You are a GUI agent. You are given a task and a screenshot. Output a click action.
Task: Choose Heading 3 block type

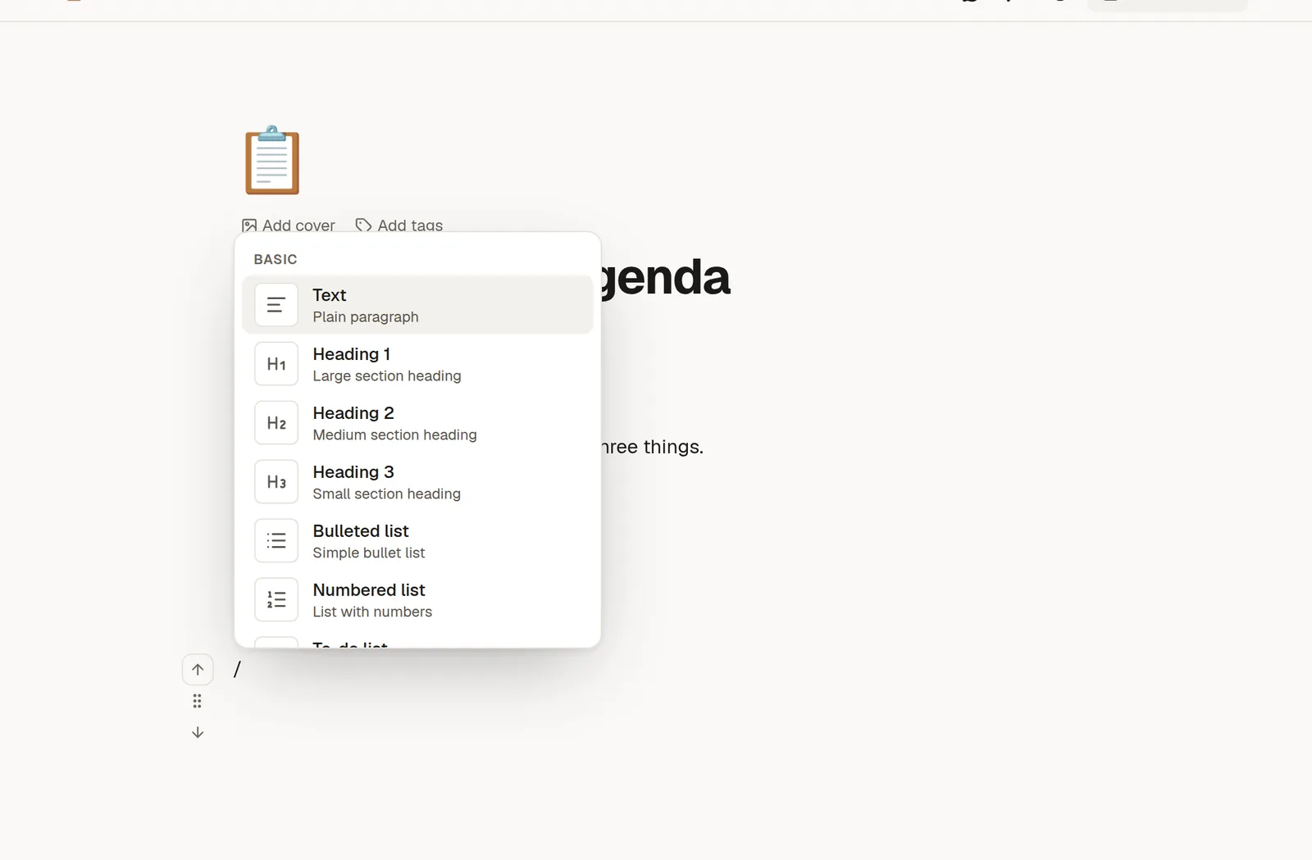417,482
